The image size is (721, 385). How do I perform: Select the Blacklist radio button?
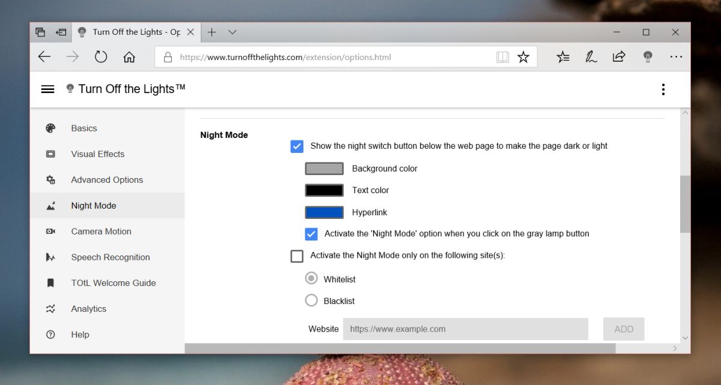[x=311, y=300]
